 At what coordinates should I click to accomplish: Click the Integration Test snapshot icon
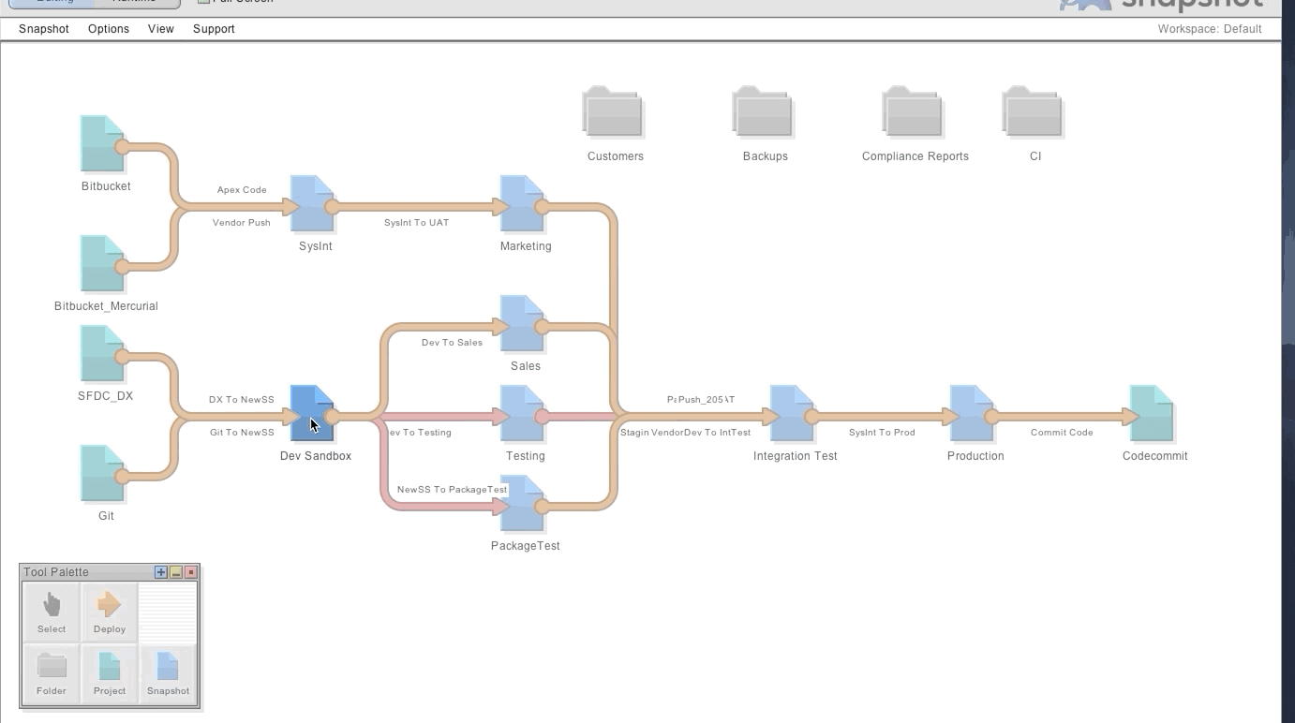point(792,414)
